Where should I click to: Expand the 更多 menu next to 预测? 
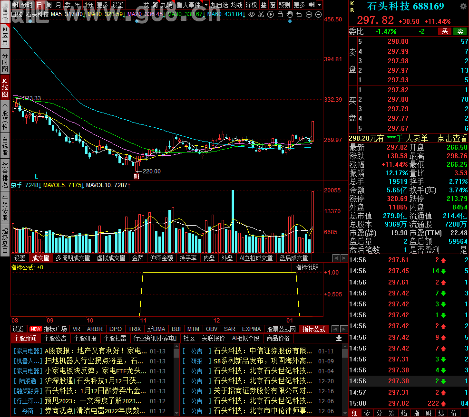click(x=299, y=5)
